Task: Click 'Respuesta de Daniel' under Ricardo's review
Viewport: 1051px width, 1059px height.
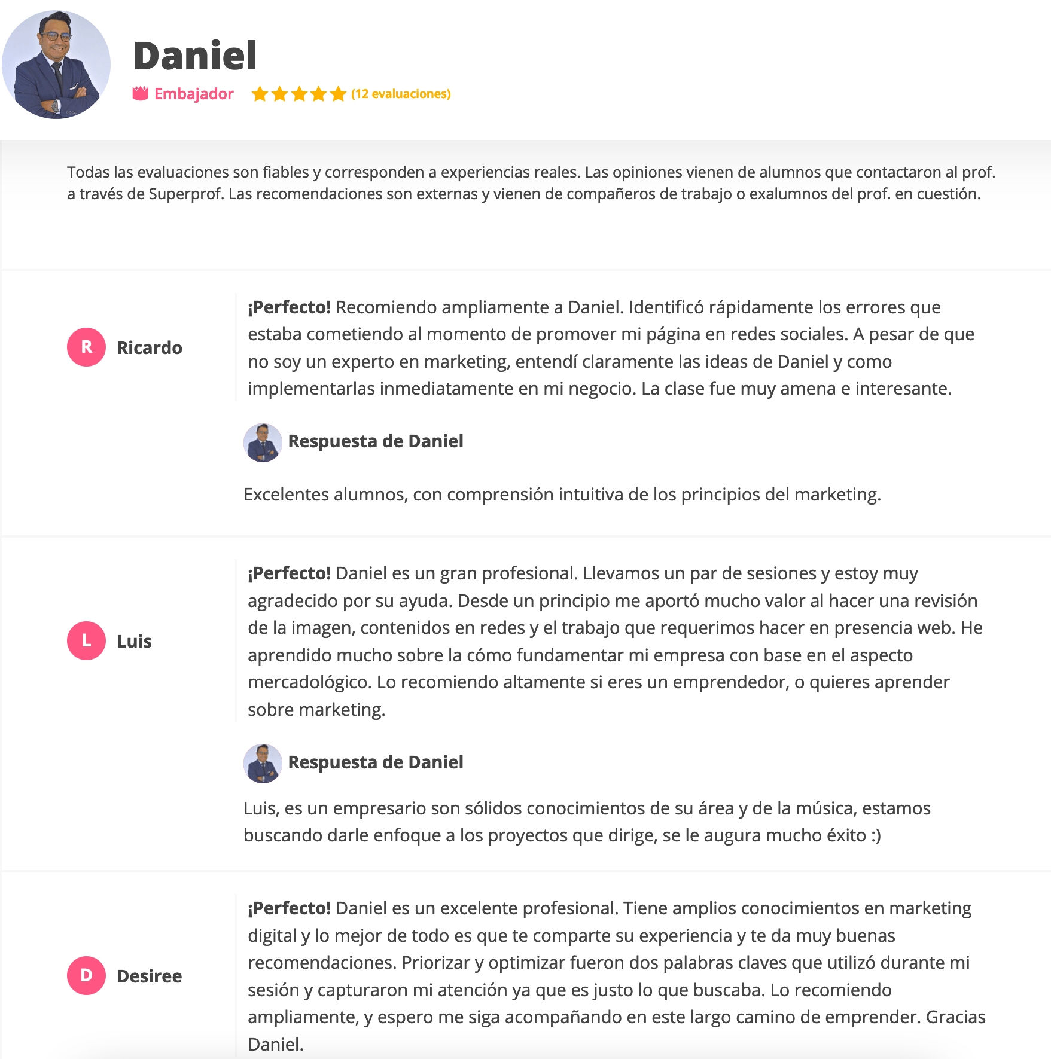Action: click(376, 441)
